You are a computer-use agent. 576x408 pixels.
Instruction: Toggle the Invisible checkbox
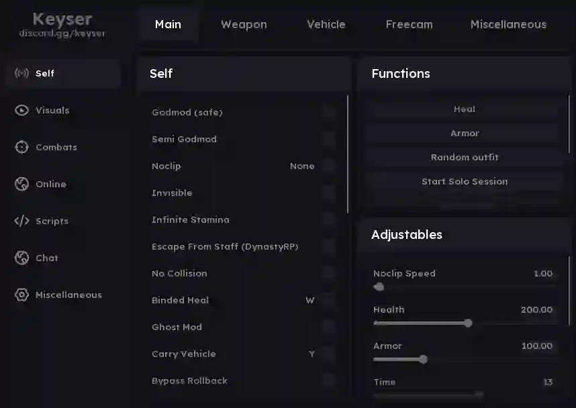pos(328,193)
